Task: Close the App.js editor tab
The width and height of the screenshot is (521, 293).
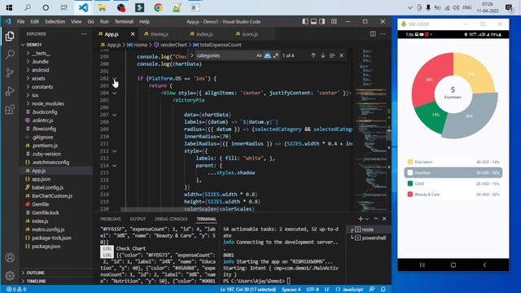Action: click(x=133, y=34)
